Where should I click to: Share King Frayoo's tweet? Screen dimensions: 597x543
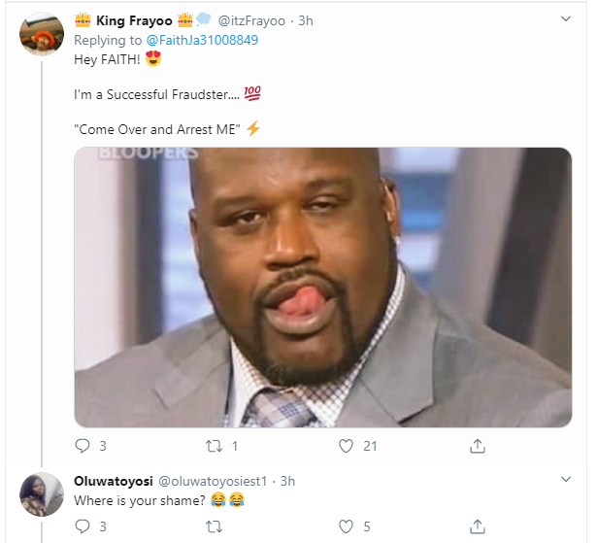tap(478, 446)
